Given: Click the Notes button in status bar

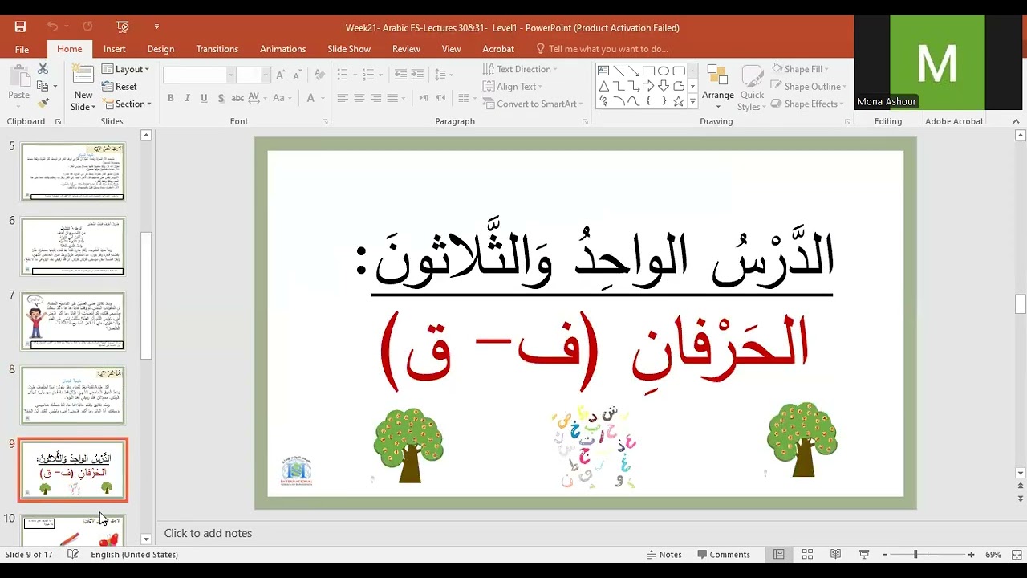Looking at the screenshot, I should pyautogui.click(x=664, y=555).
